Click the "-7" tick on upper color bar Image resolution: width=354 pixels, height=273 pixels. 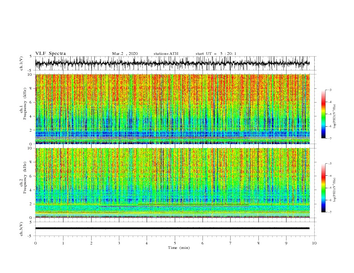click(329, 138)
